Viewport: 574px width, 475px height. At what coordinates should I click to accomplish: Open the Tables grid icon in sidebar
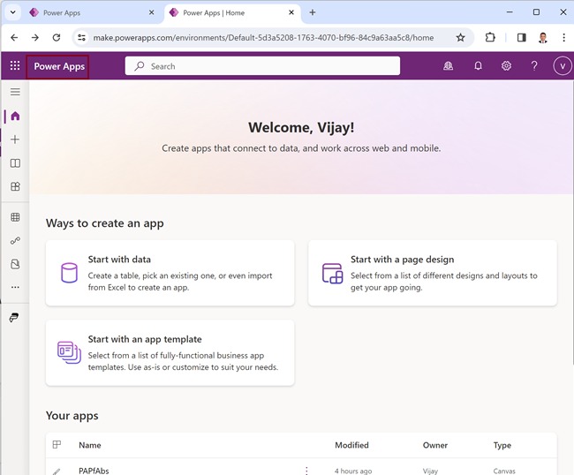click(15, 217)
